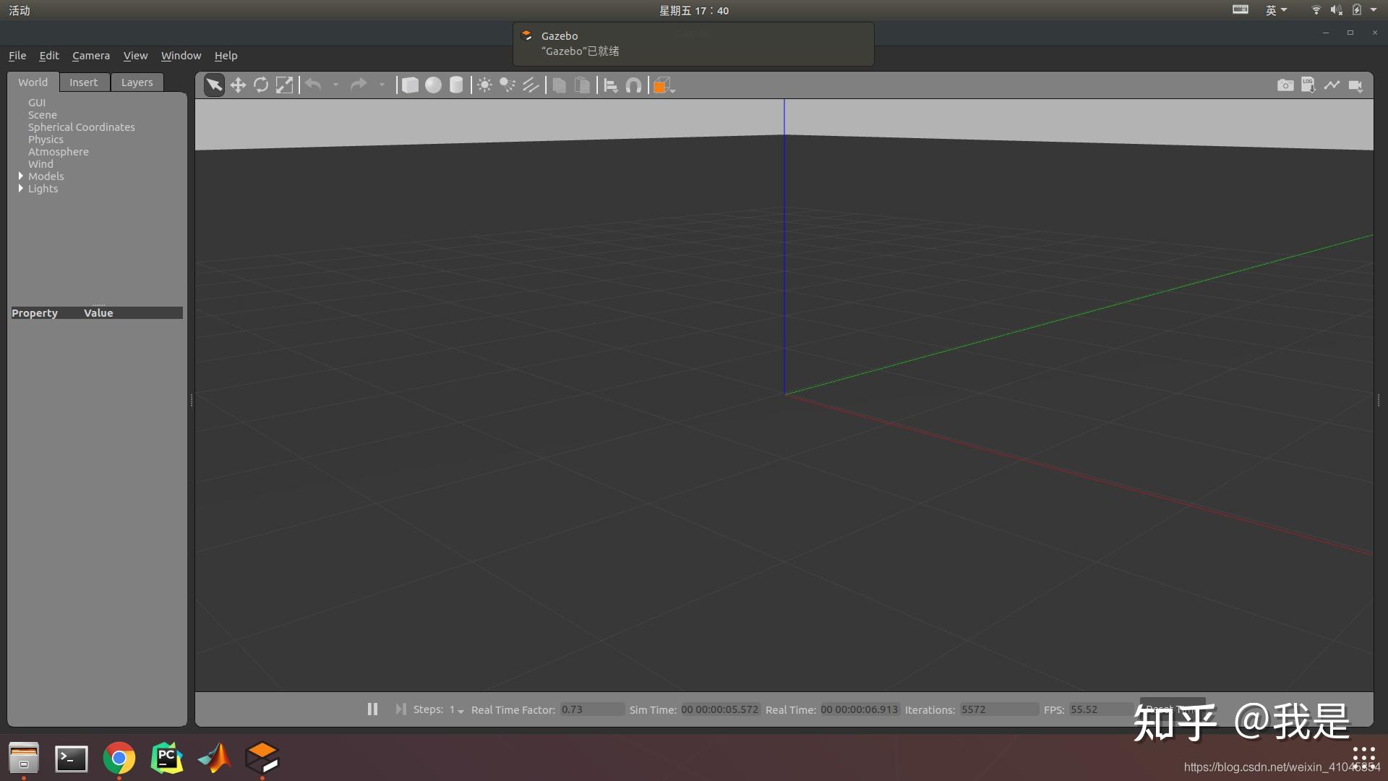Image resolution: width=1388 pixels, height=781 pixels.
Task: Insert a sphere shape
Action: pos(433,85)
